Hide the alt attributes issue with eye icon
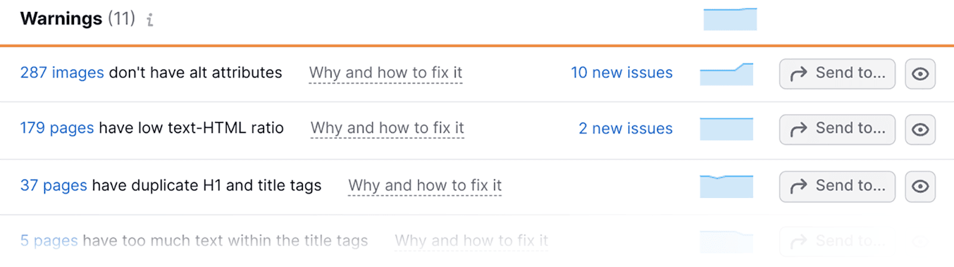The width and height of the screenshot is (954, 267). point(920,74)
